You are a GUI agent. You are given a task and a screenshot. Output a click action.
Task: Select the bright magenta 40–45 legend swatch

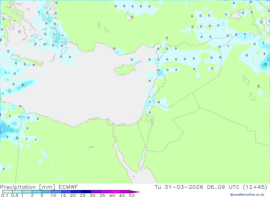(115, 192)
